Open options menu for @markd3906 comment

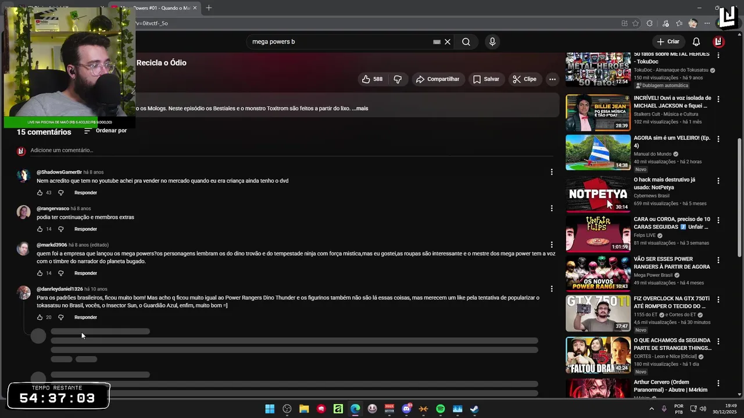[552, 244]
